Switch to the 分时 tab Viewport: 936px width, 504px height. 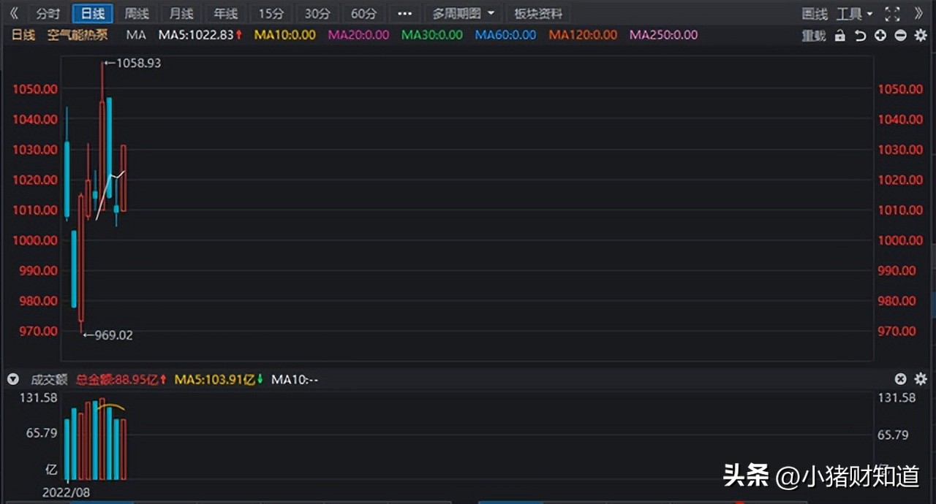48,14
